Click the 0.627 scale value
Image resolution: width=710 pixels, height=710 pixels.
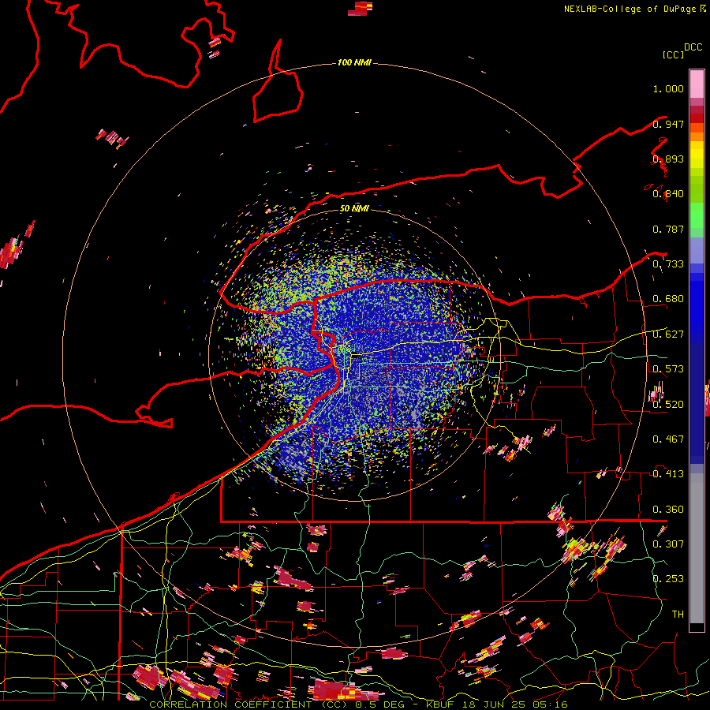click(668, 334)
